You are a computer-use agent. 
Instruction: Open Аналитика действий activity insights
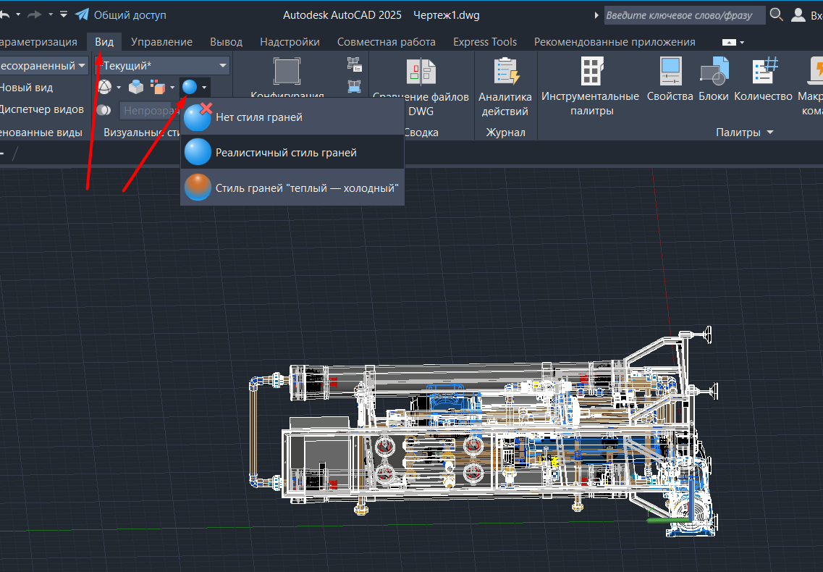(505, 72)
